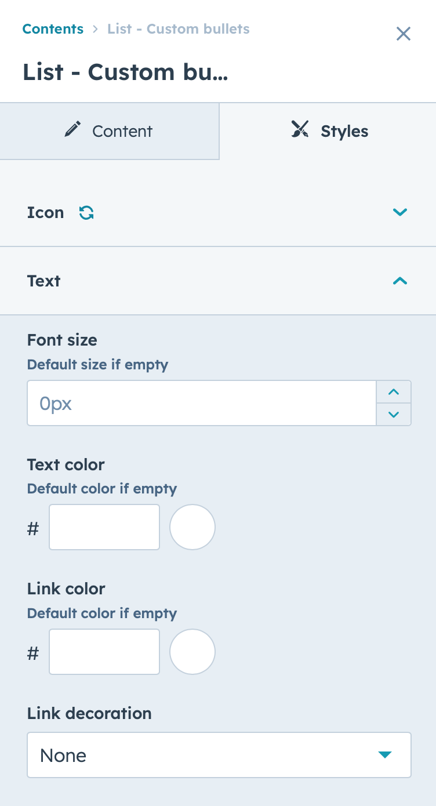Switch to the Content tab
Screen dimensions: 436x806
110,131
